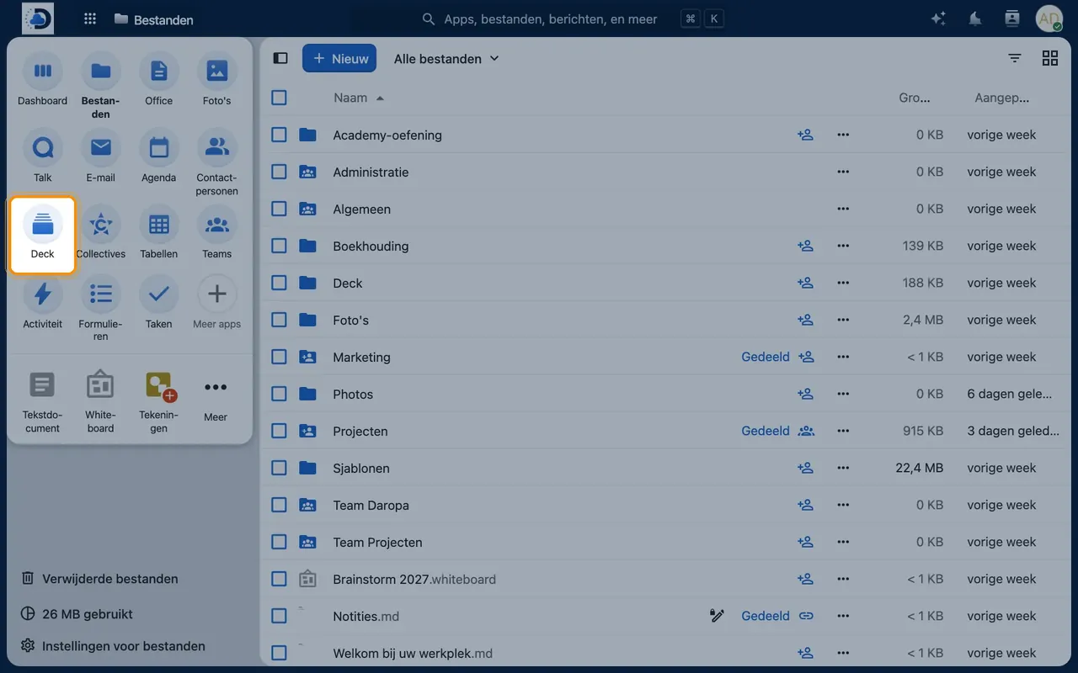Toggle the sidebar navigation panel
This screenshot has height=673, width=1078.
click(280, 58)
